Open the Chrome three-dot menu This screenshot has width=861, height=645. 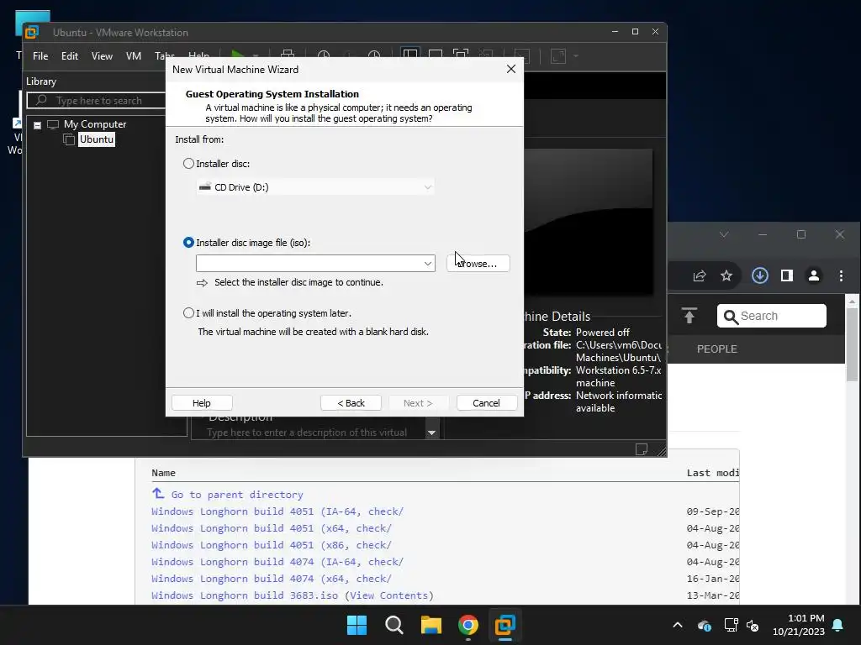841,275
